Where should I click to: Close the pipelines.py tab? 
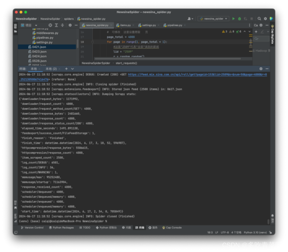pyautogui.click(x=185, y=25)
